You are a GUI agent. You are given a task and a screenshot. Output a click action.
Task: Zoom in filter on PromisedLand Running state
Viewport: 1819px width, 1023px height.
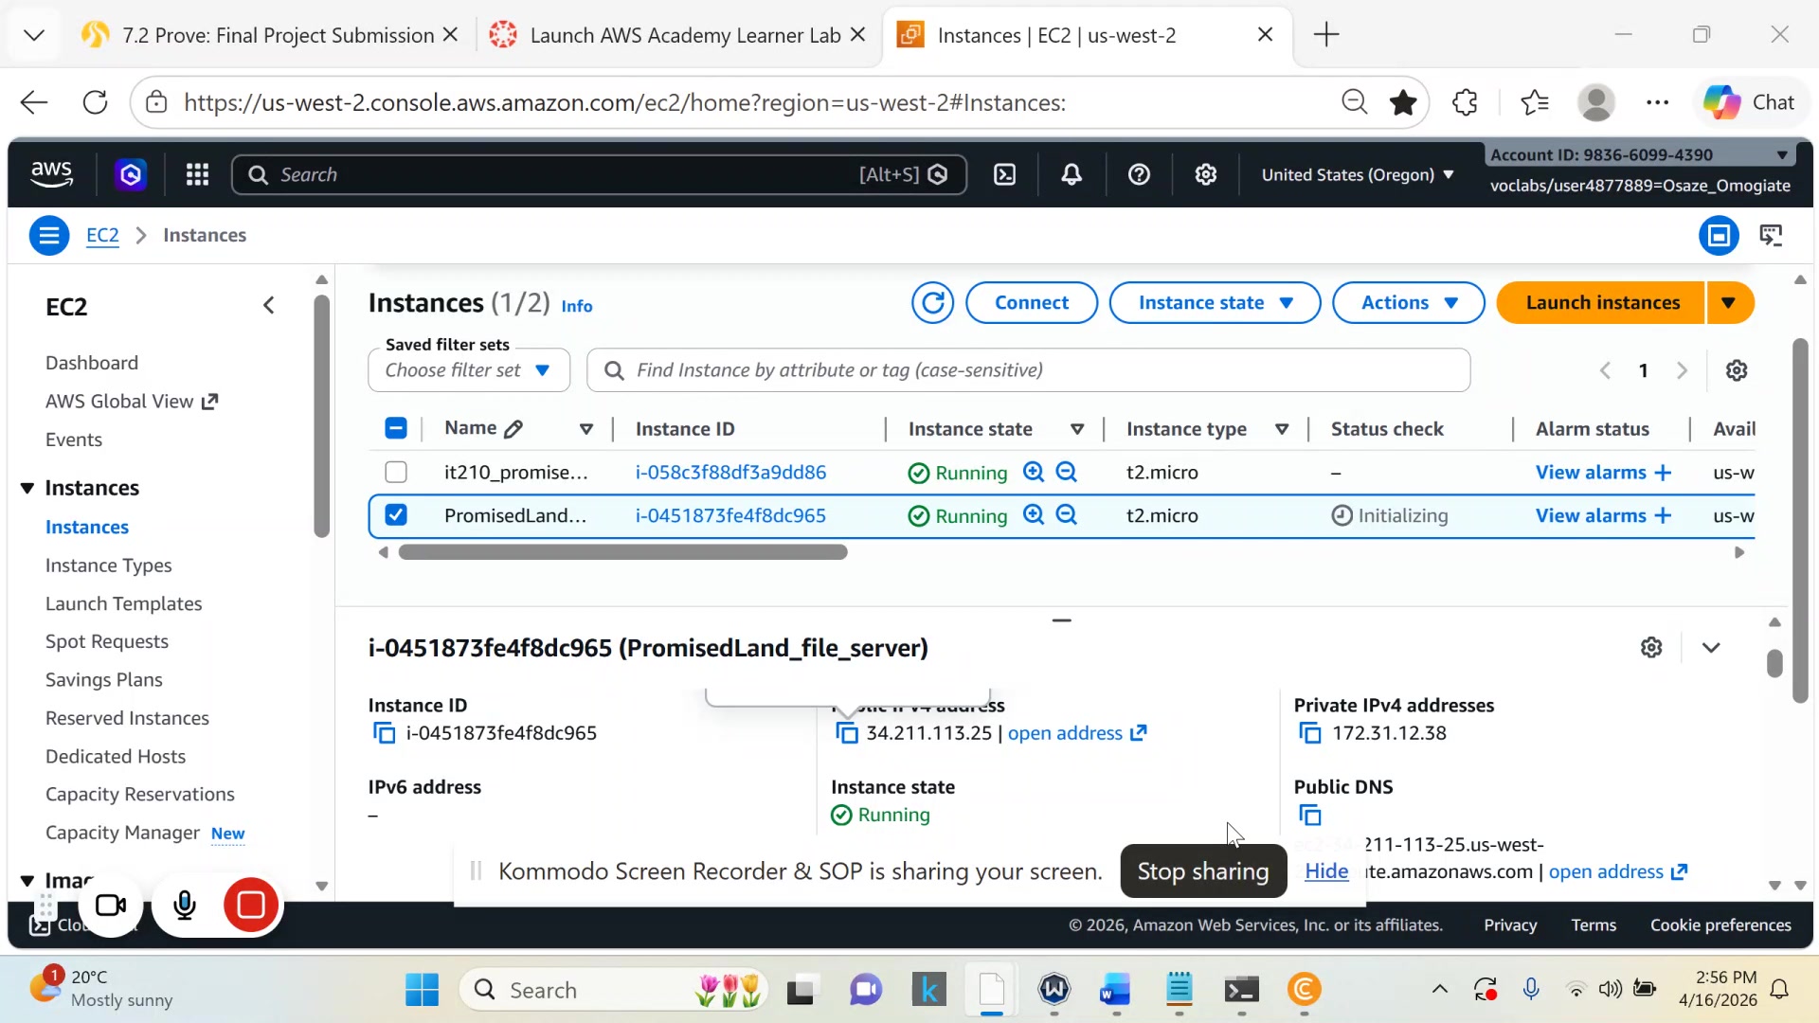1034,515
